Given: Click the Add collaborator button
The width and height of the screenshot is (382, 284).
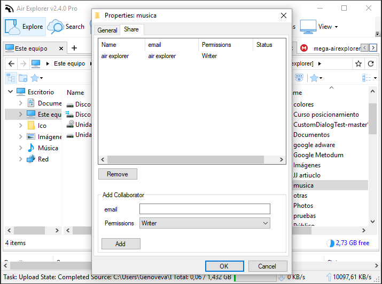Looking at the screenshot, I should click(121, 244).
